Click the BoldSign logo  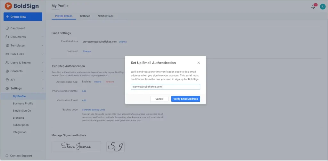click(x=21, y=6)
